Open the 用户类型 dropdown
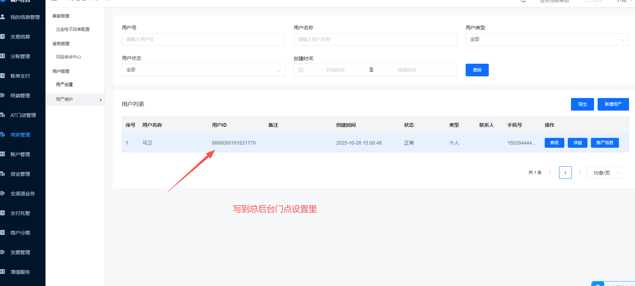The width and height of the screenshot is (635, 286). (547, 40)
